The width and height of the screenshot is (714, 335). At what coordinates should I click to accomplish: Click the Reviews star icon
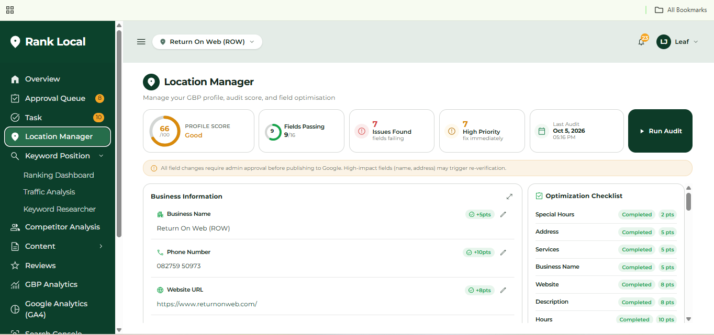[15, 265]
